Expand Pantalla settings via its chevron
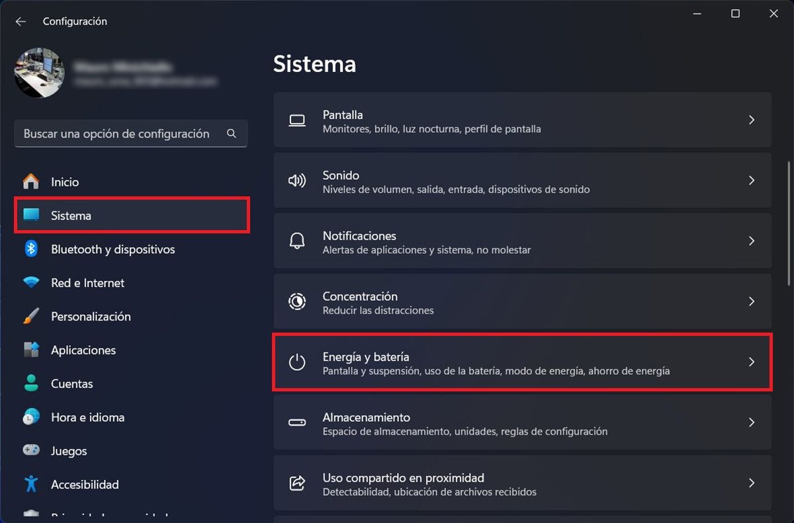Screen dimensions: 794x523 [751, 120]
